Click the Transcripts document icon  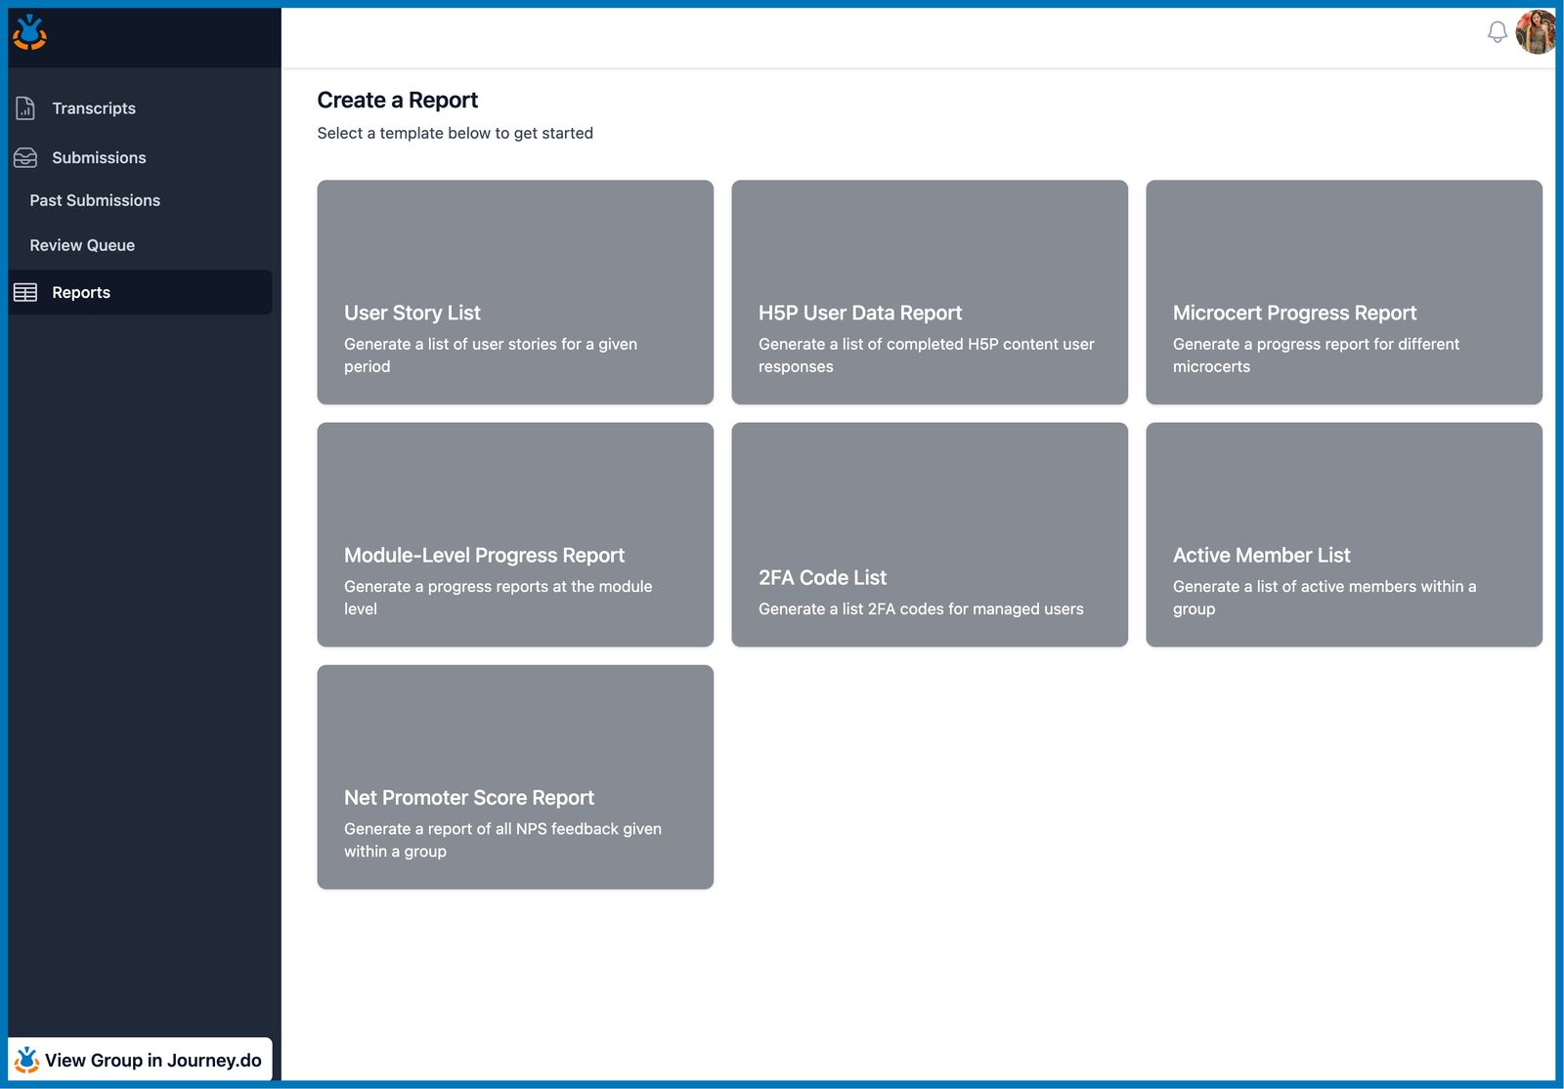pos(25,108)
